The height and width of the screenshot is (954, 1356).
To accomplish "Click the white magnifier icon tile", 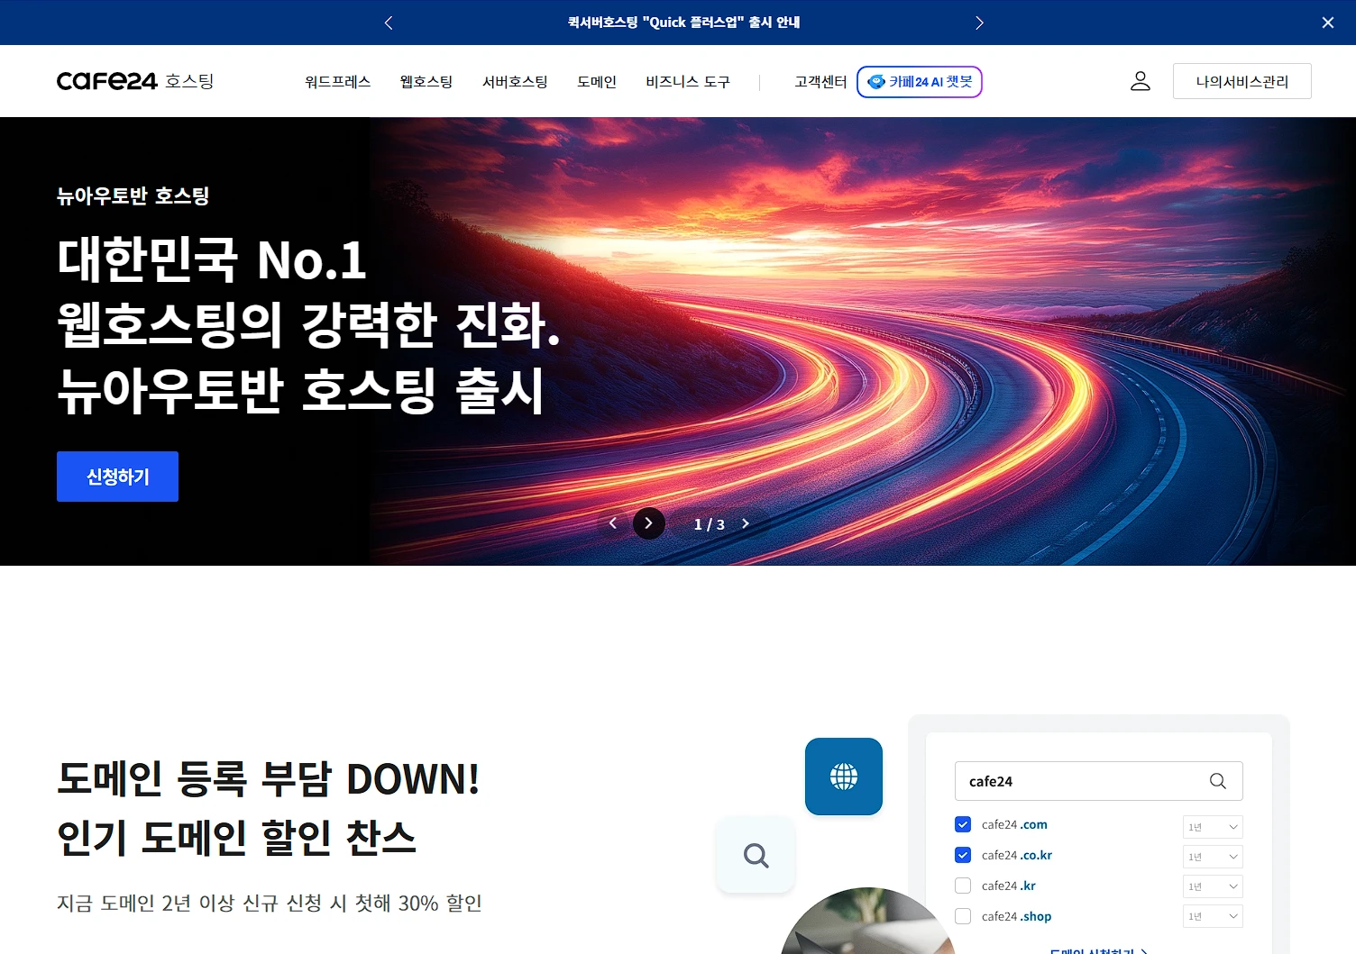I will coord(756,855).
